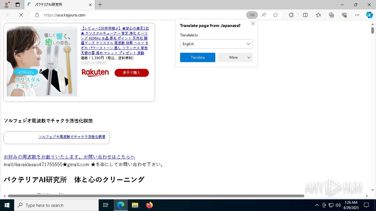
Task: Open Split screen icon
Action: 305,15
